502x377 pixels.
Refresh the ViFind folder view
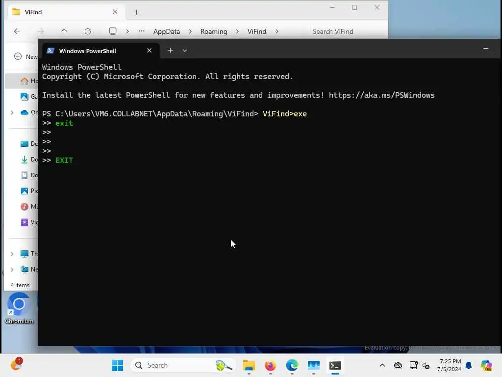88,31
